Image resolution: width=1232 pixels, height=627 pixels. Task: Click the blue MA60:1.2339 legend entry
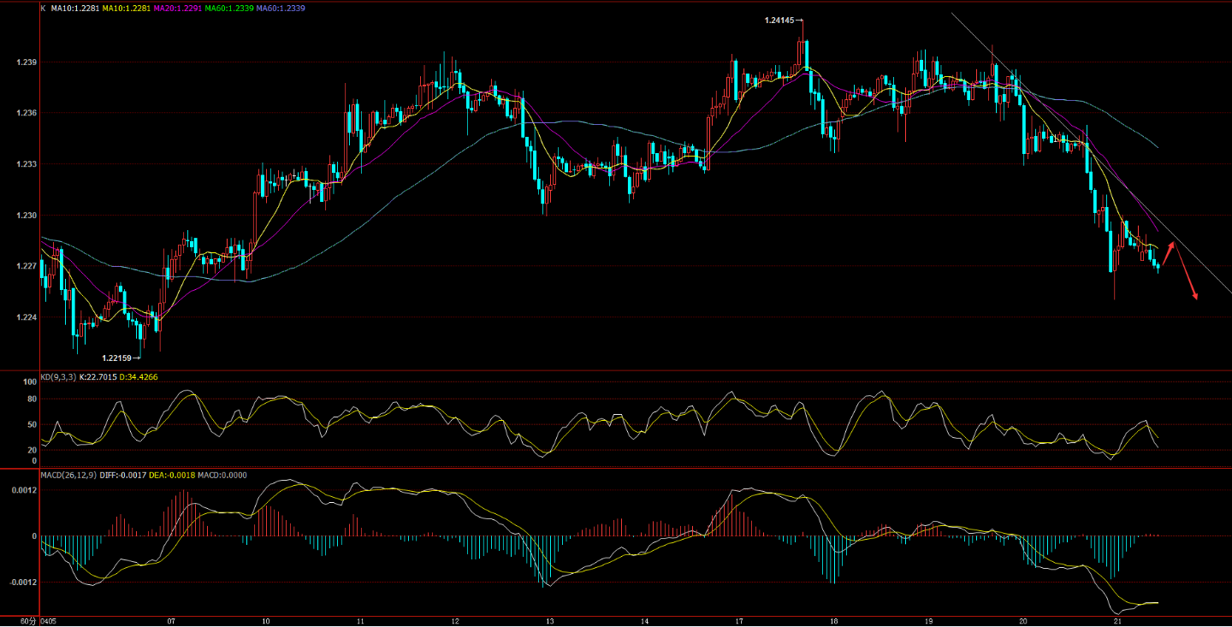(x=281, y=8)
